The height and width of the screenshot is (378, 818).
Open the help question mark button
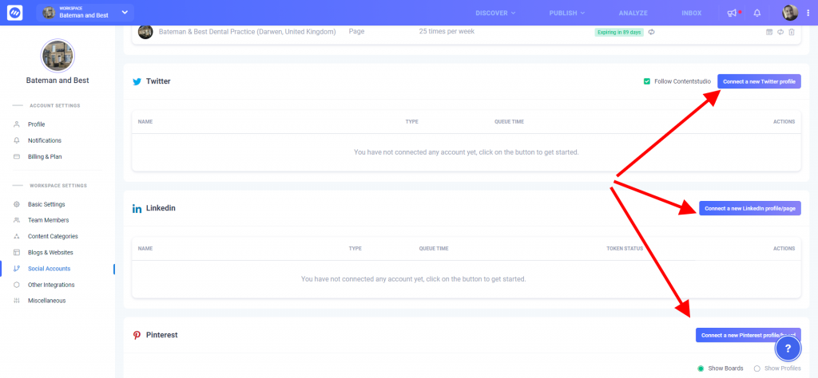788,348
